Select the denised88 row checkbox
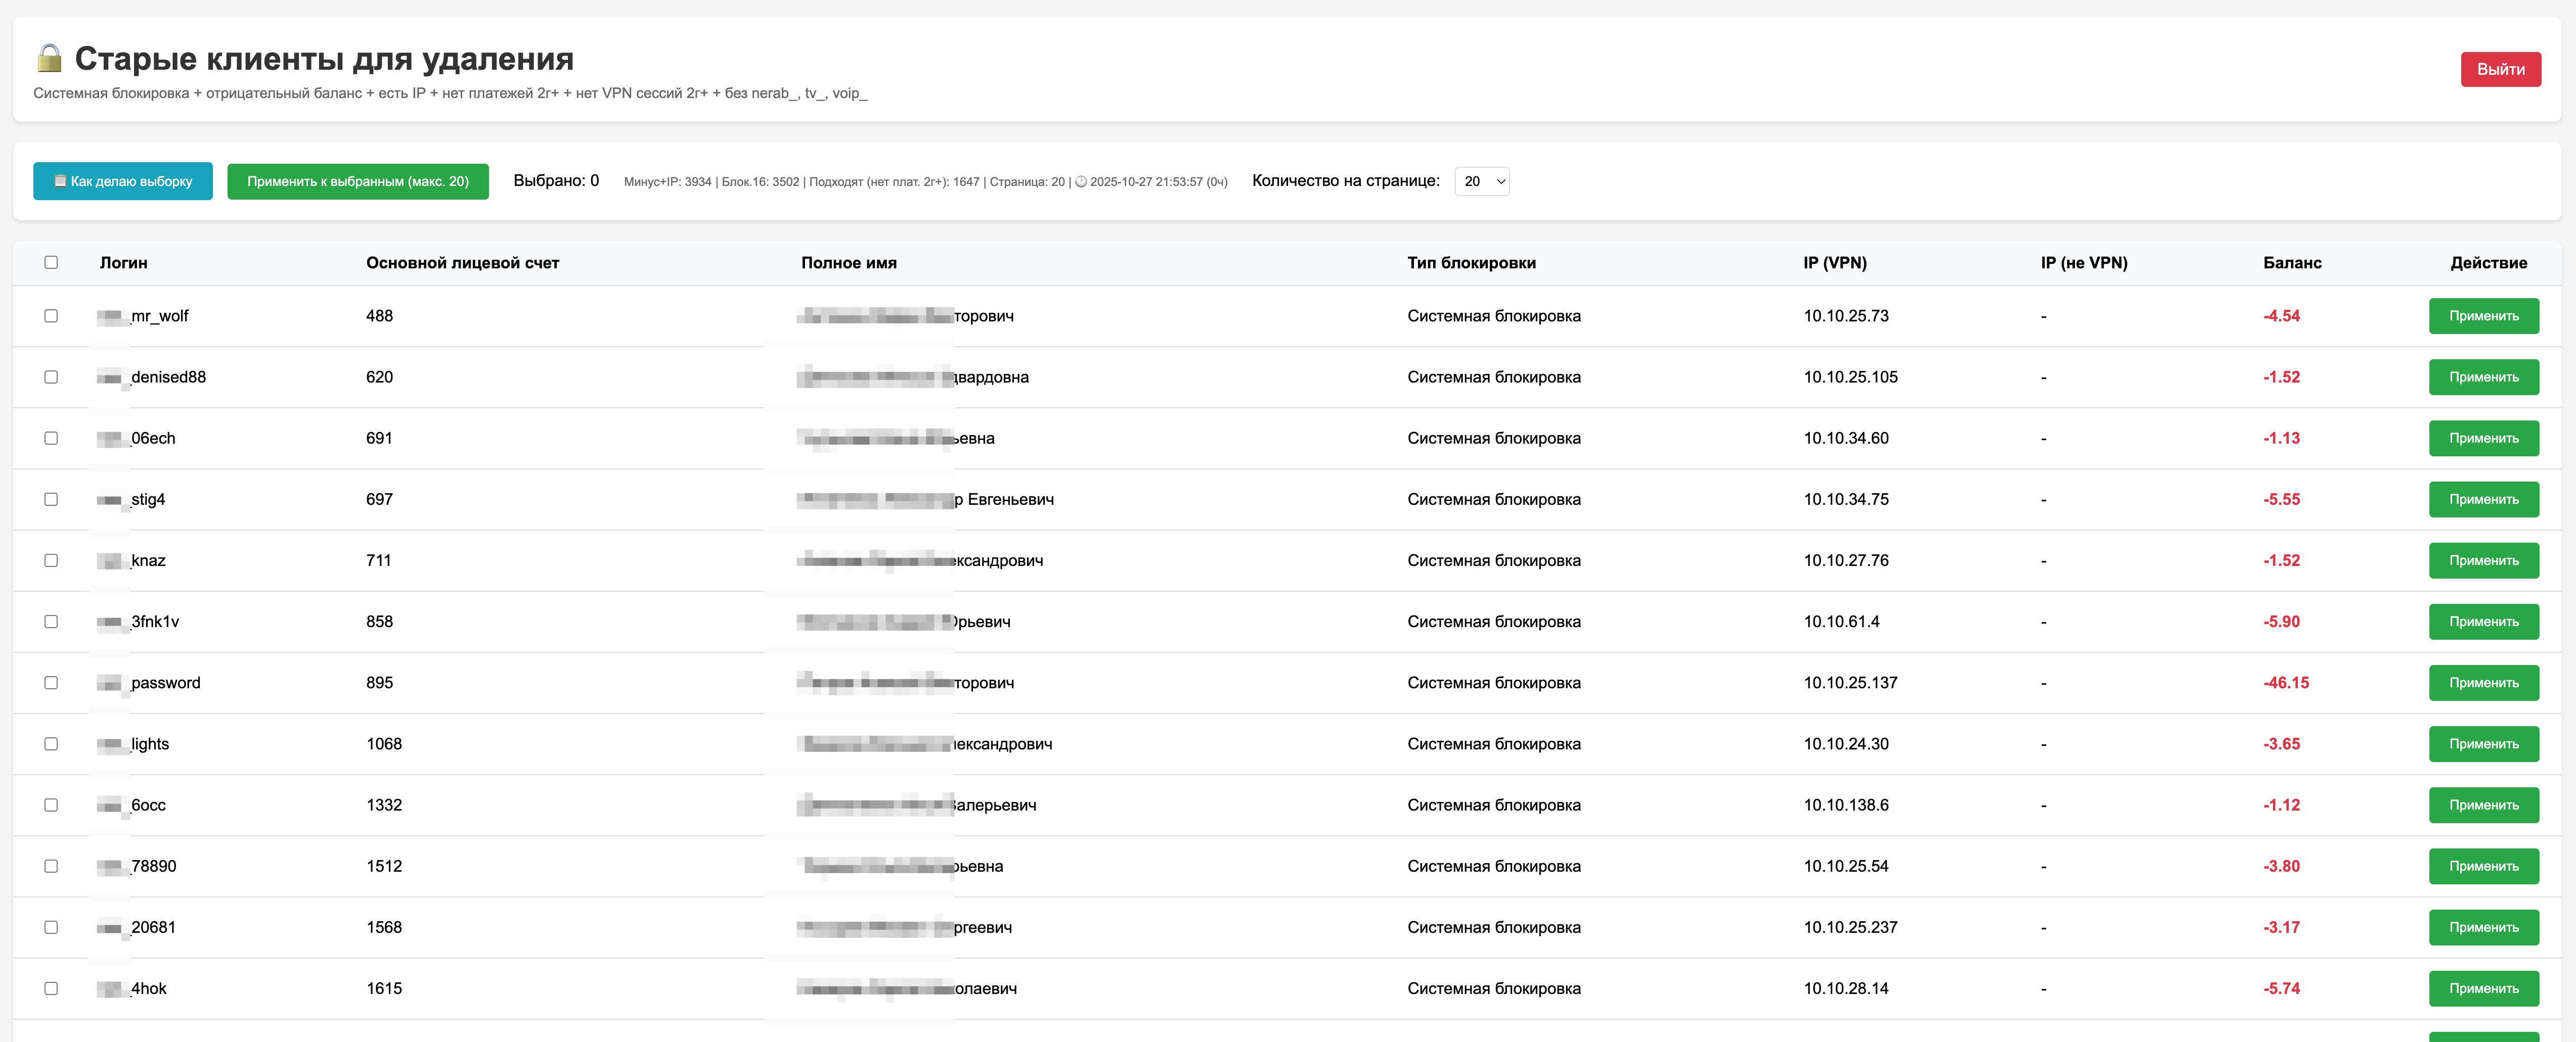Viewport: 2576px width, 1042px height. (x=51, y=376)
